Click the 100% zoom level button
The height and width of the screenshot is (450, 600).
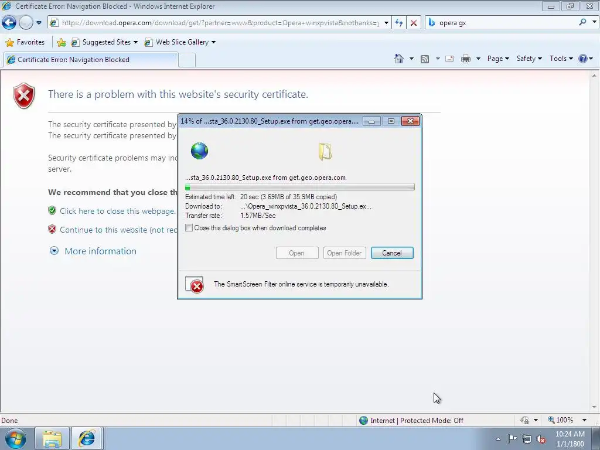561,420
